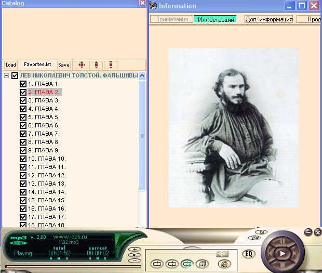Click the Load button in Catalog

[11, 65]
